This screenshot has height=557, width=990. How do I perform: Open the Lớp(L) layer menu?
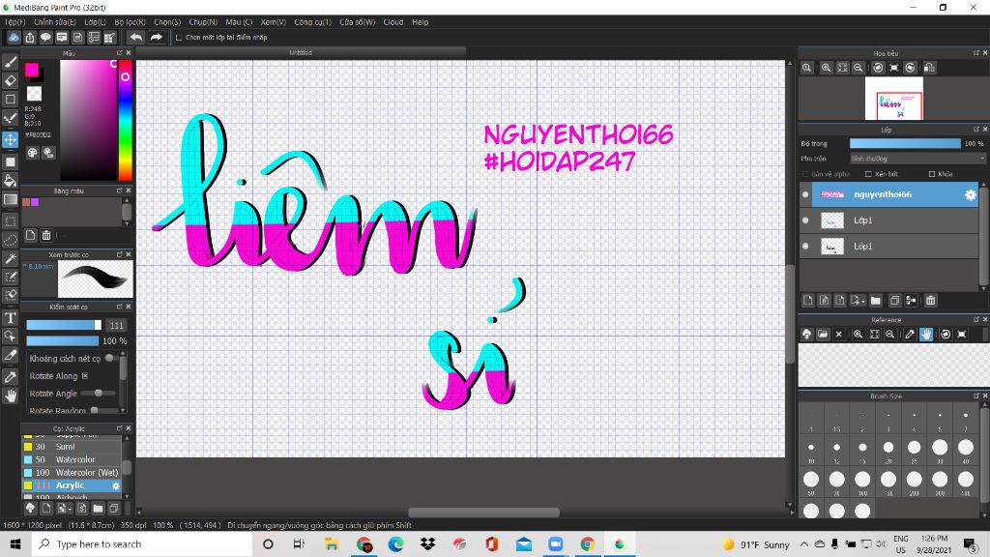coord(96,22)
